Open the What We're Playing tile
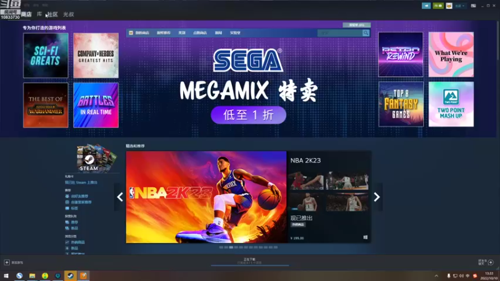This screenshot has height=281, width=500. coord(451,54)
